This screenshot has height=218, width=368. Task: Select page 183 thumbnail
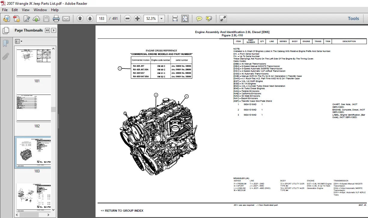pos(33,153)
